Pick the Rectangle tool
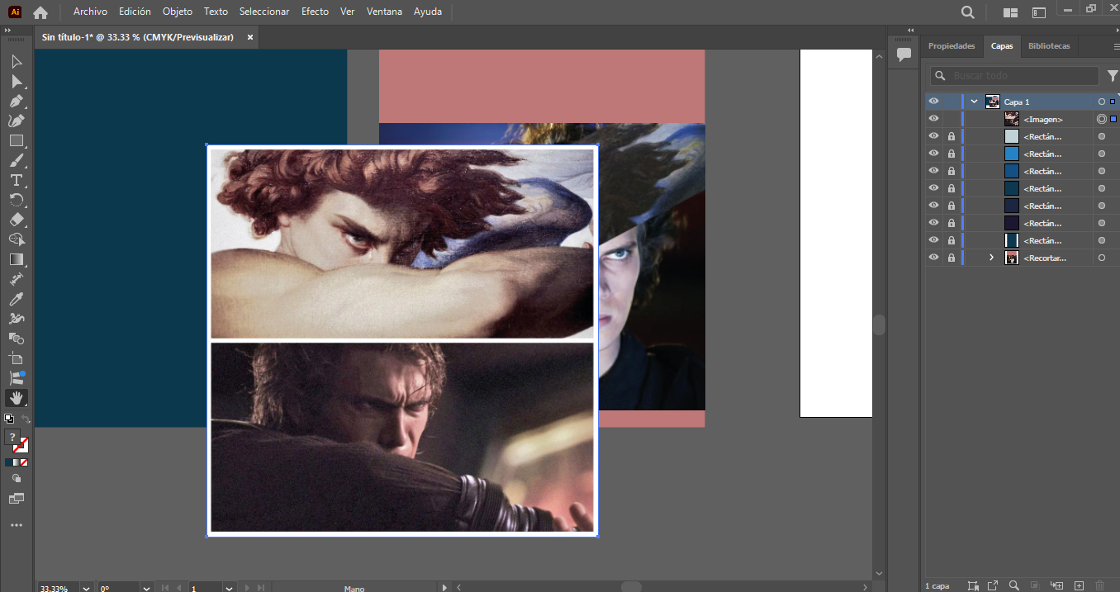 (16, 141)
